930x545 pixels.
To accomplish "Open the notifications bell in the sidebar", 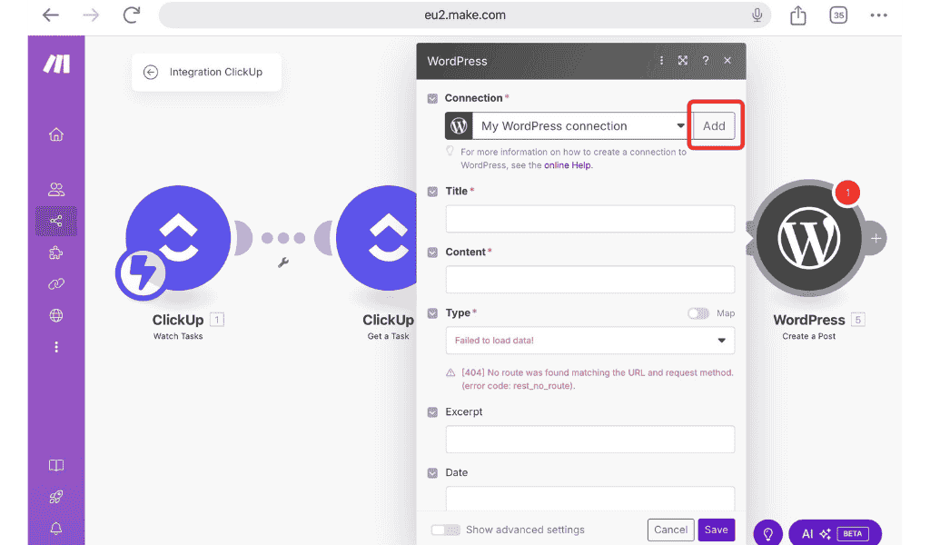I will 55,528.
